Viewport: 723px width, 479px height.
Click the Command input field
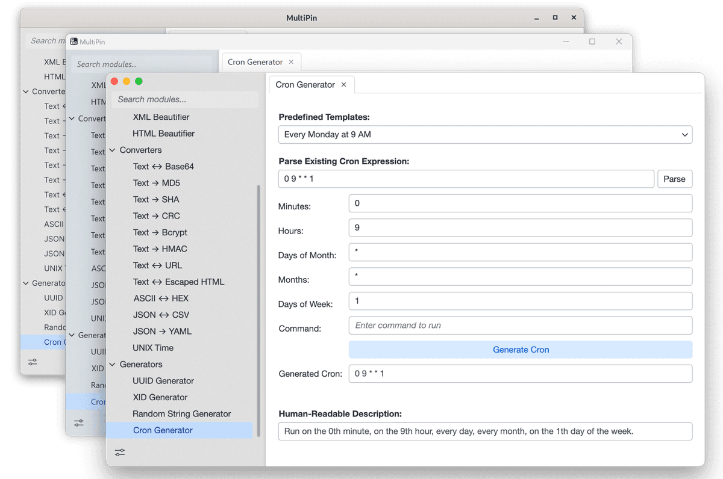(x=521, y=326)
